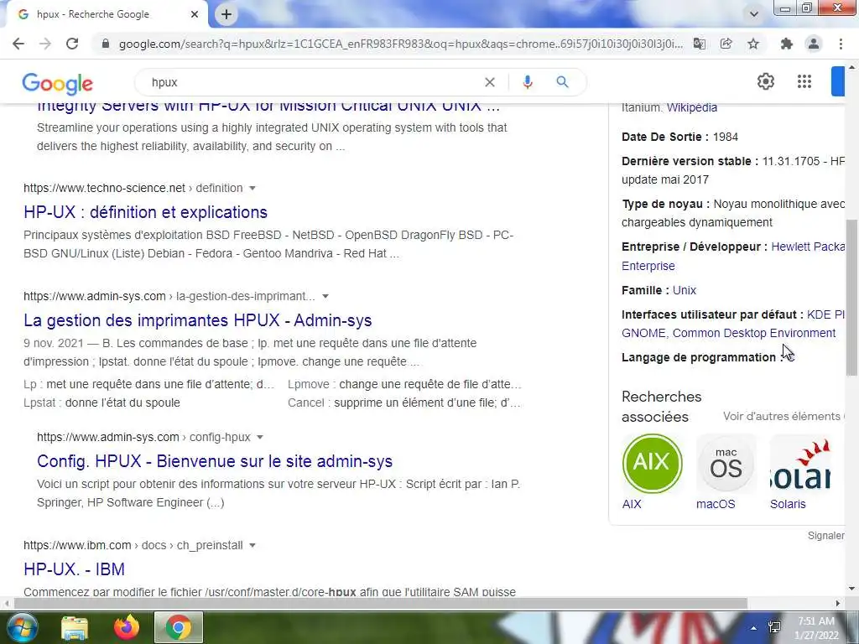The image size is (859, 644).
Task: Expand options arrow for ibm.com ch_preinstall result
Action: (252, 545)
